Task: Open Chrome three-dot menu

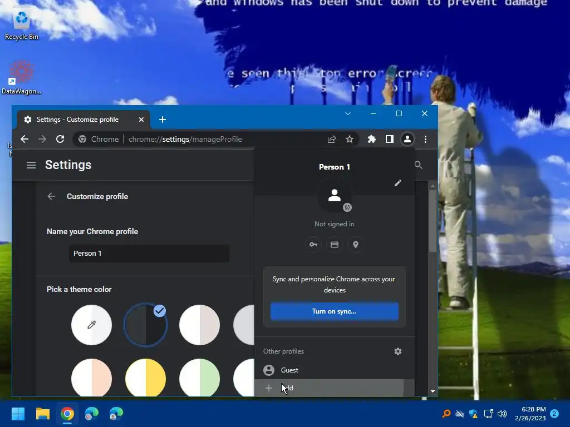Action: tap(425, 139)
